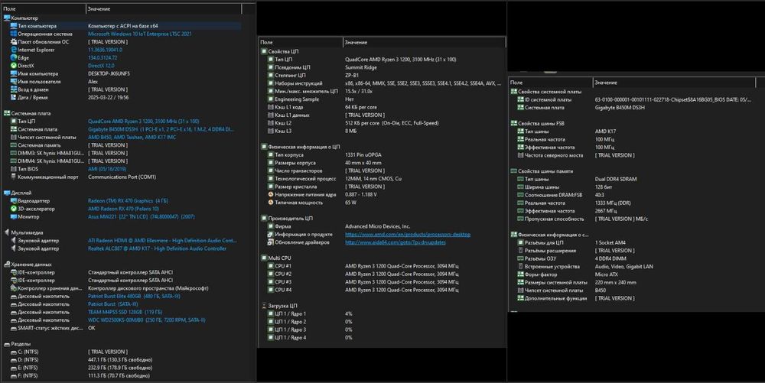Viewport: 765px width, 383px height.
Task: Open the AMI (05/16/2019) BIOS link
Action: (x=107, y=169)
